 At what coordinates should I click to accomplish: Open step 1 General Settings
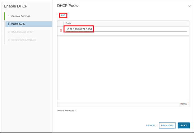tap(21, 16)
